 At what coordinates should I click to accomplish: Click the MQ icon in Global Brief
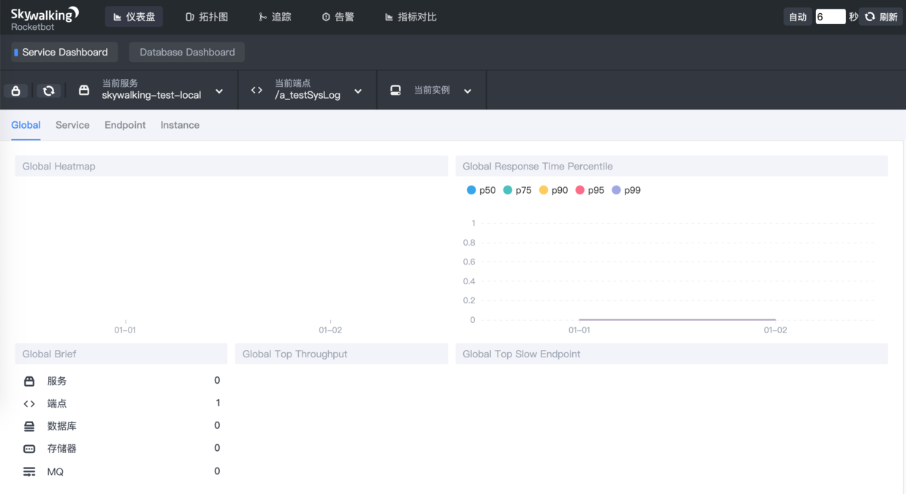pos(29,472)
